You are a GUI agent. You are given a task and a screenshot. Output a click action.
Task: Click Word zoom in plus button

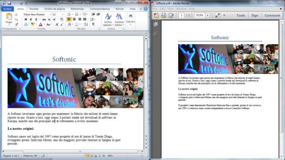pos(142,156)
